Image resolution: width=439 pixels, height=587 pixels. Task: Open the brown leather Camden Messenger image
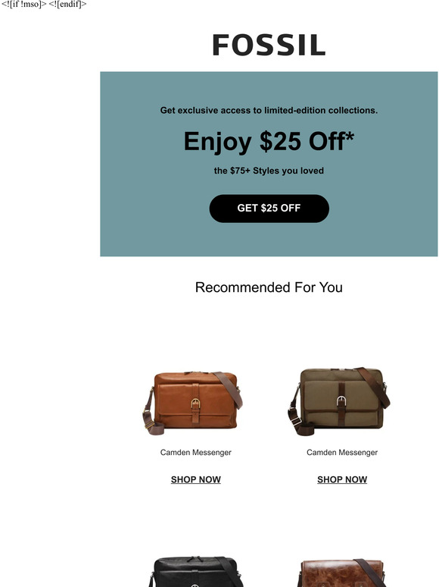click(193, 403)
